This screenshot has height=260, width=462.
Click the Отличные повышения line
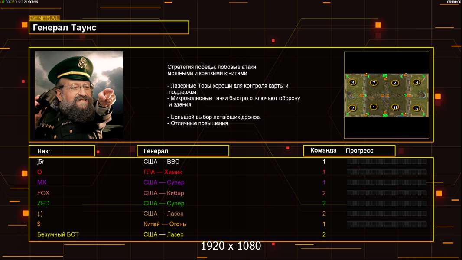click(x=198, y=123)
